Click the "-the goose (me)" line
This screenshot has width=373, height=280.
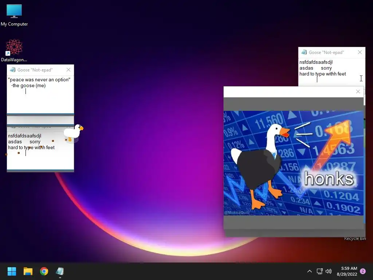28,86
